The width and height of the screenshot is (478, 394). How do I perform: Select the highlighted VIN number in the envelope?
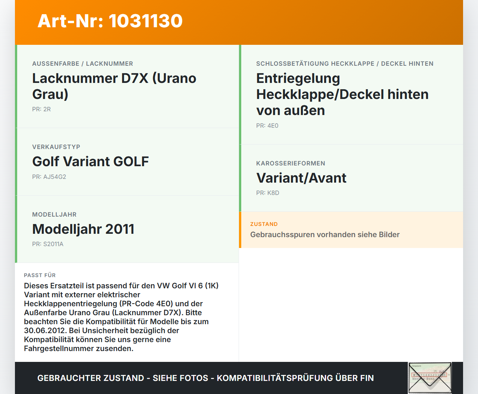pyautogui.click(x=429, y=375)
